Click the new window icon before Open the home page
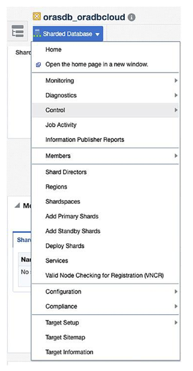 [38, 64]
